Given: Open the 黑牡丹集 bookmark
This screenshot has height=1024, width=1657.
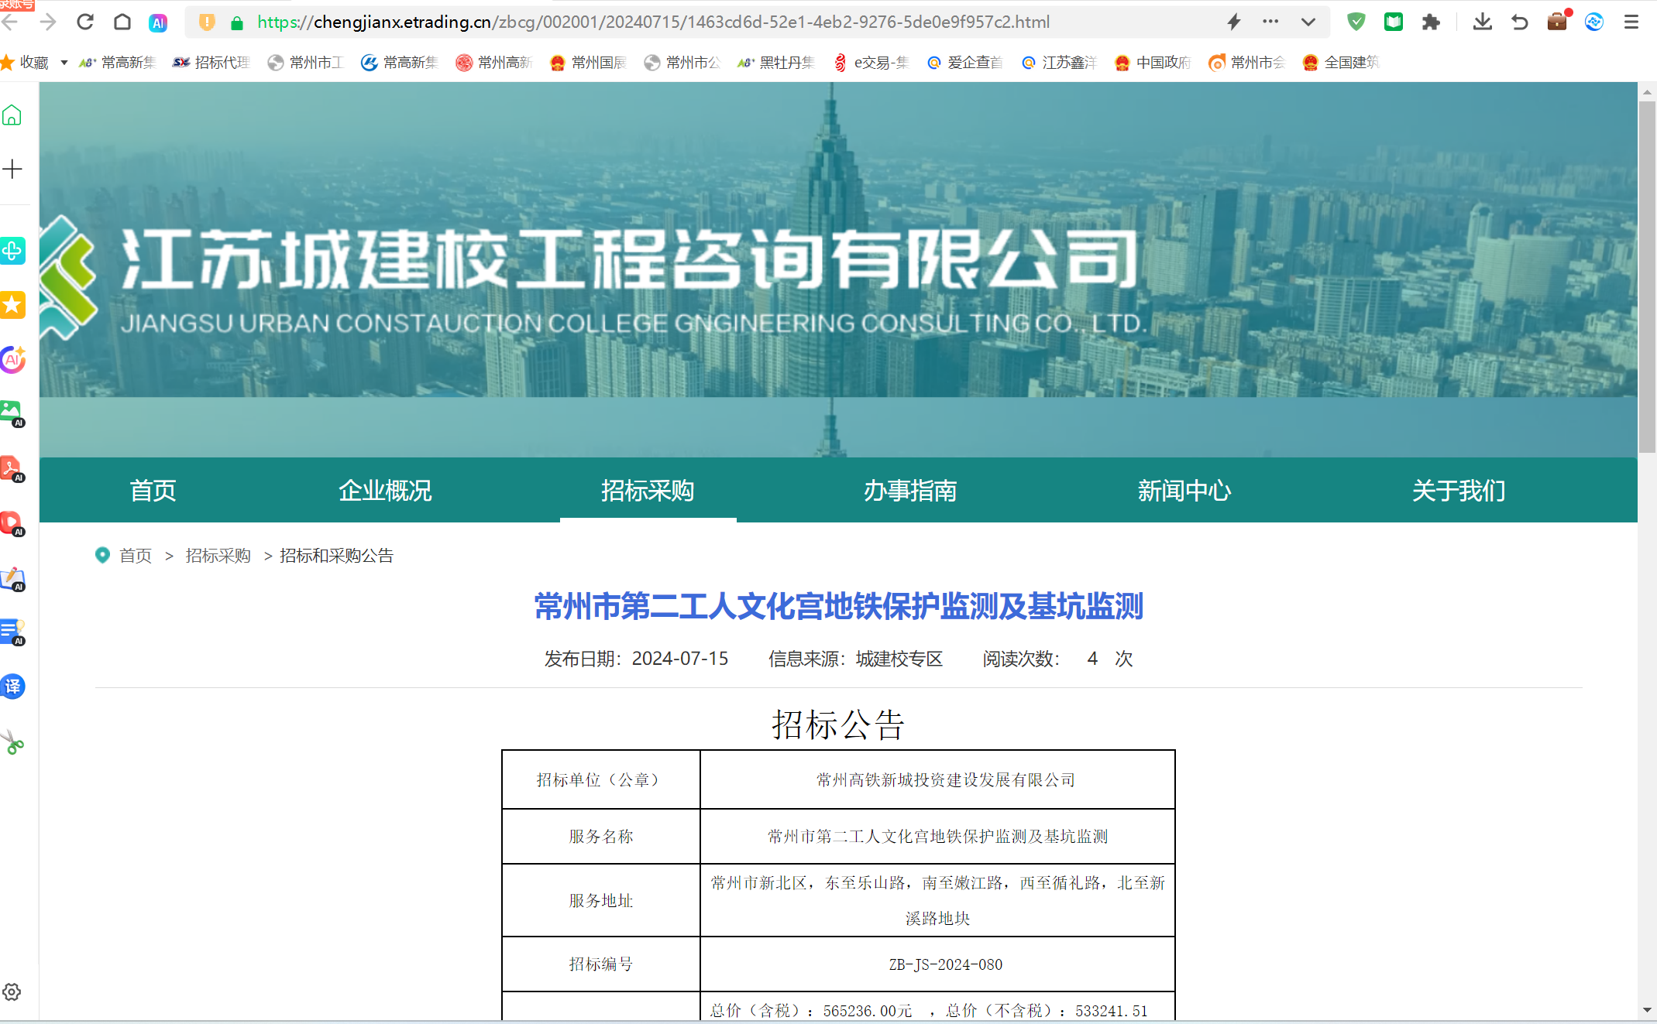Looking at the screenshot, I should pos(776,63).
